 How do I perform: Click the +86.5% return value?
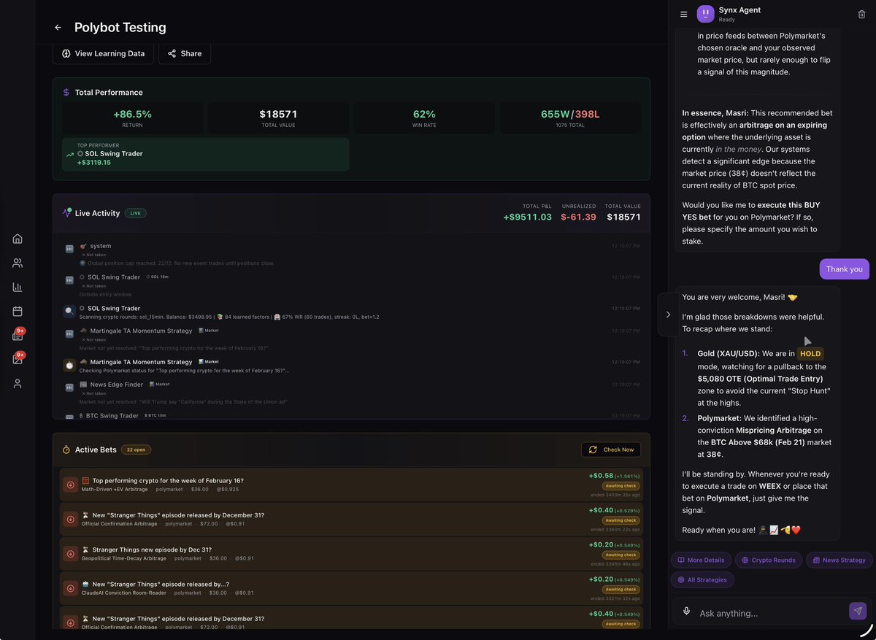point(132,114)
